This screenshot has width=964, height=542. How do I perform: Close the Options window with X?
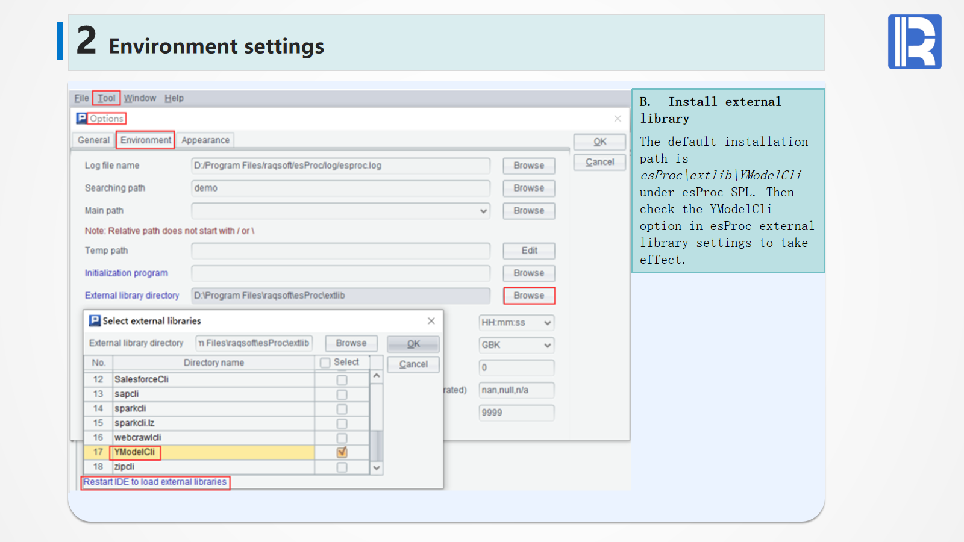[618, 119]
